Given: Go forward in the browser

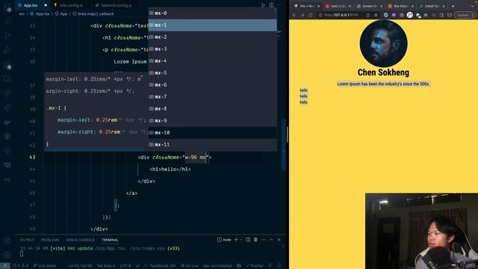Looking at the screenshot, I should pyautogui.click(x=302, y=15).
